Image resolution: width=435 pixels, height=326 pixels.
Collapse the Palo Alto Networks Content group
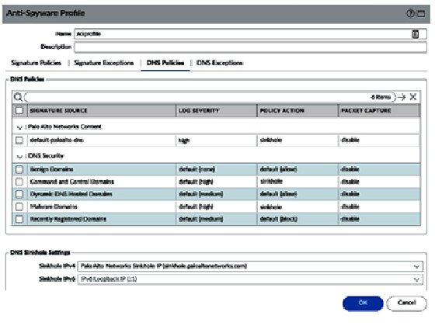click(x=19, y=127)
